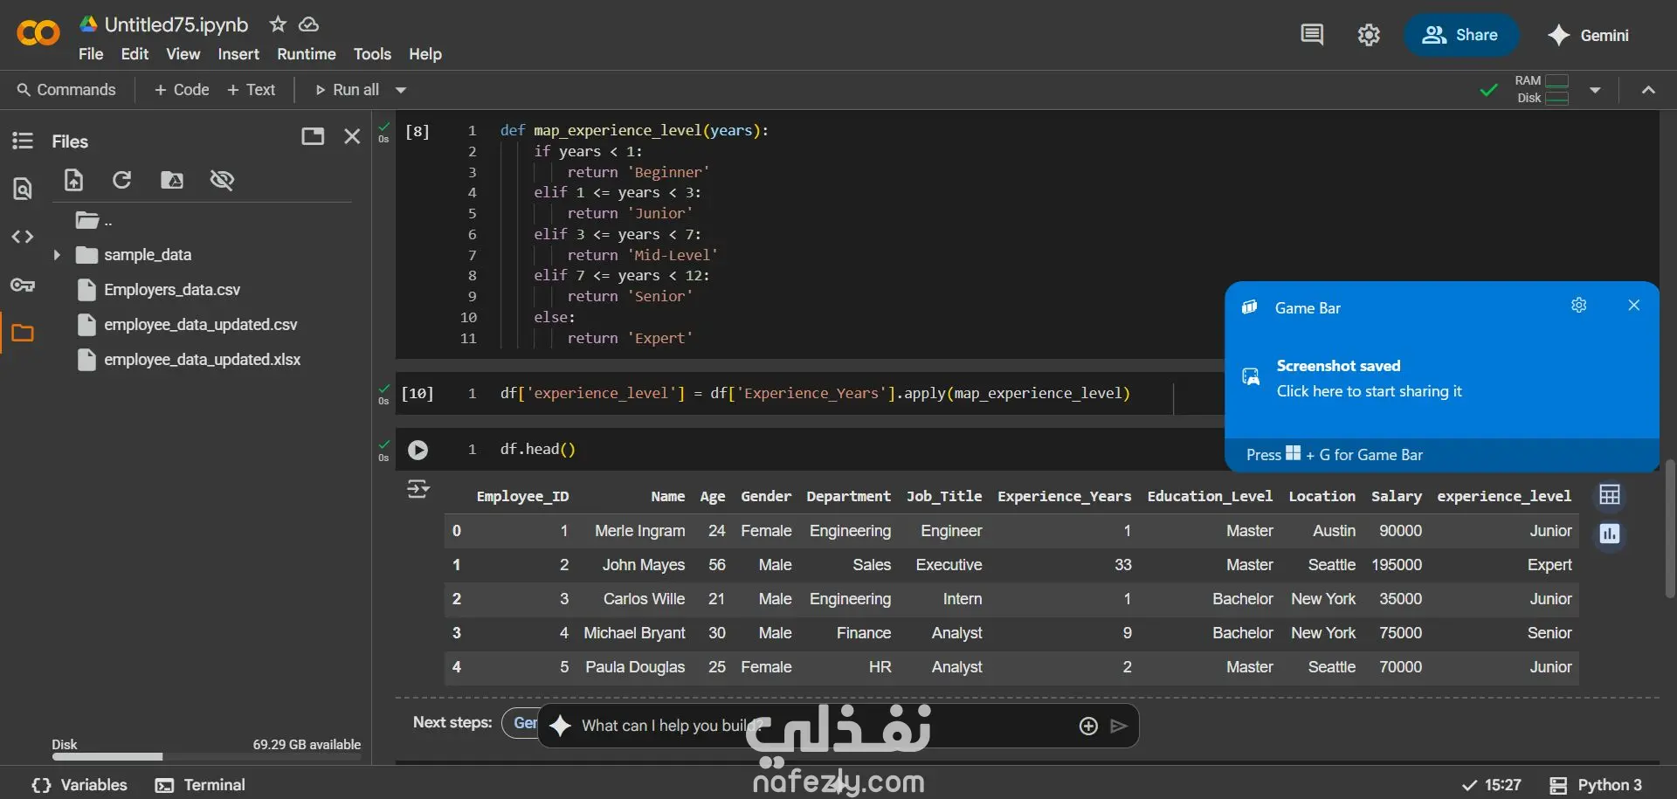Star the Untitled75.ipynb notebook

pos(278,24)
